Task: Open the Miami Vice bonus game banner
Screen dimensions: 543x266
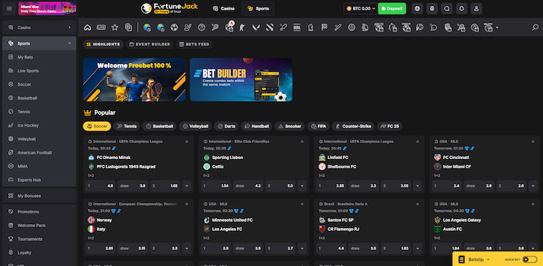Action: 48,9
